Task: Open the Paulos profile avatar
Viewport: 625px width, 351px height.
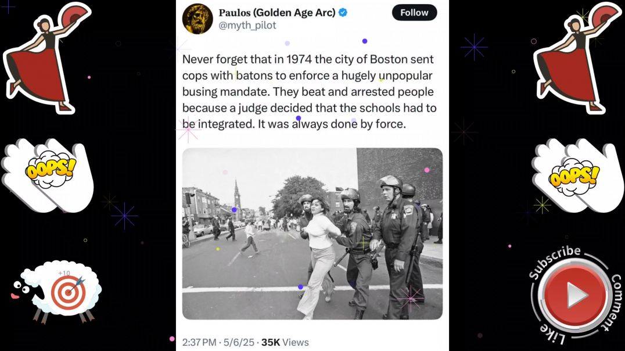Action: pyautogui.click(x=197, y=19)
